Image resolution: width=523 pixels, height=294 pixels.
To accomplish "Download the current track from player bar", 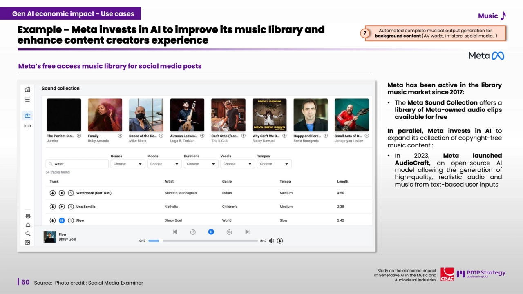I will click(280, 241).
